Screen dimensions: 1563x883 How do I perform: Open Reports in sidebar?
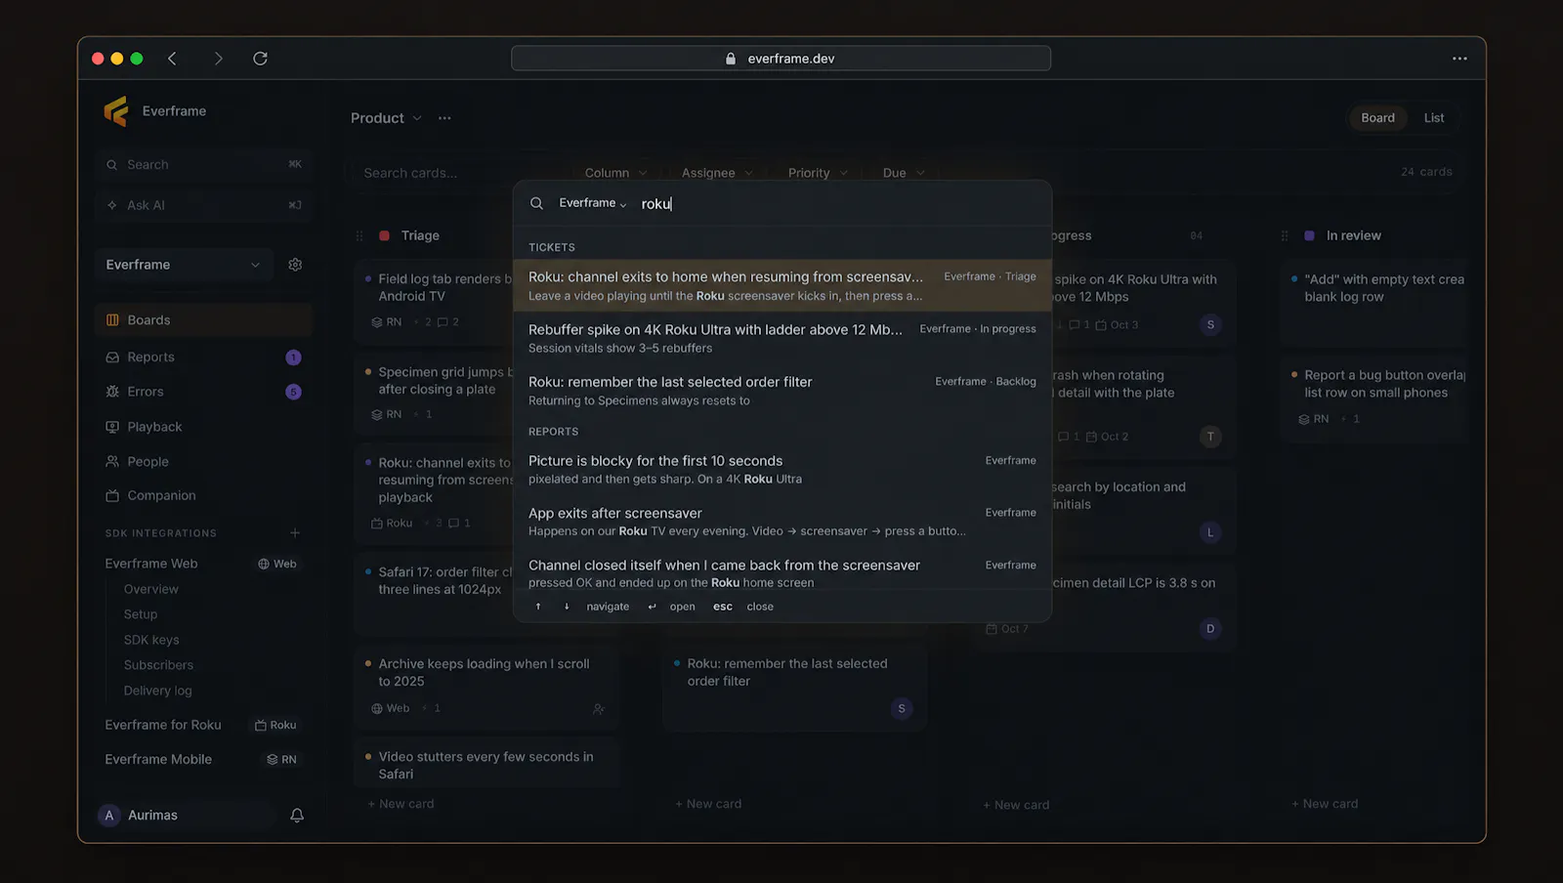[204, 357]
